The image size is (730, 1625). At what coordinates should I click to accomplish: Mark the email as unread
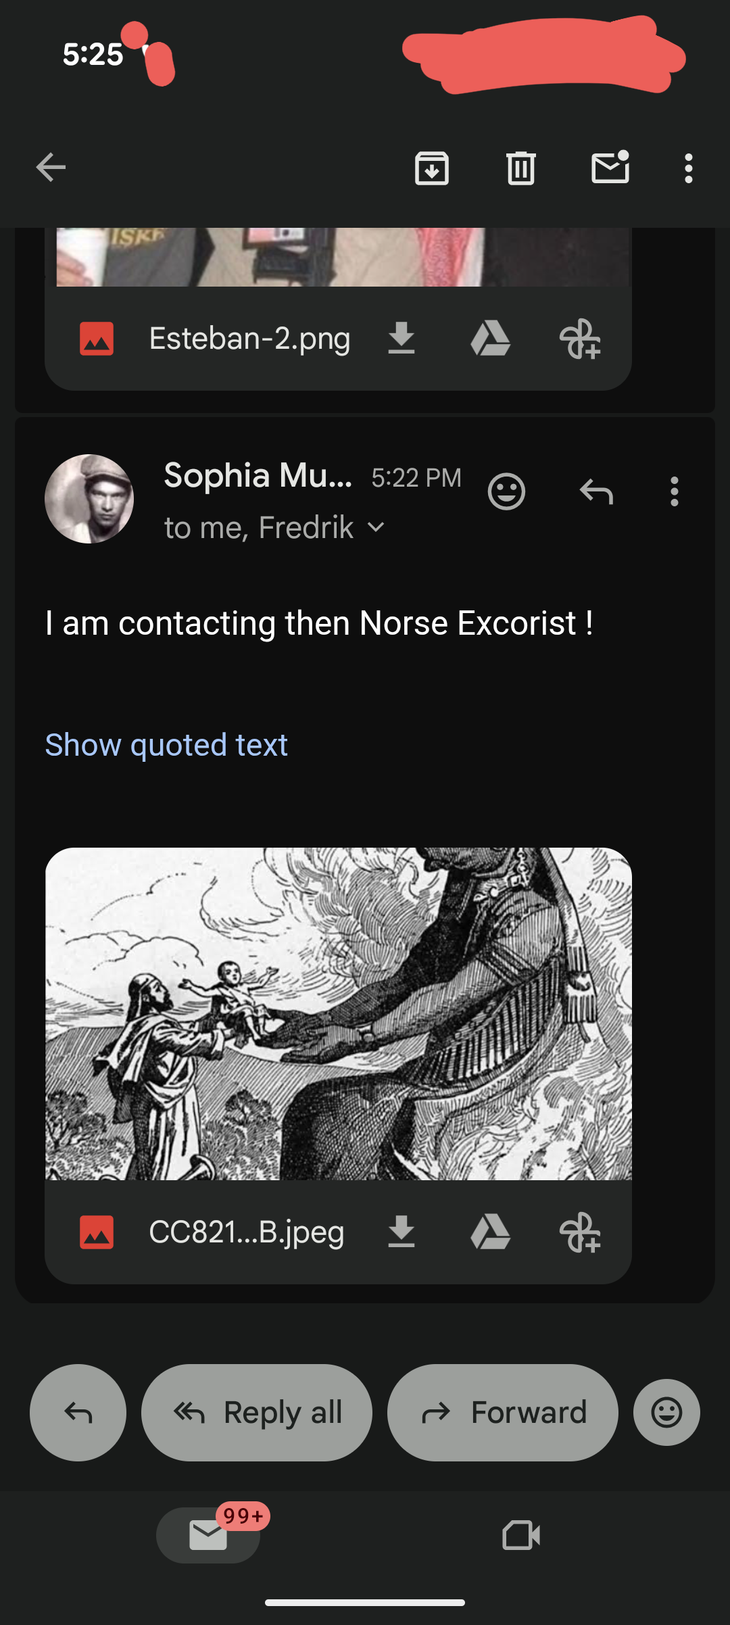point(610,168)
